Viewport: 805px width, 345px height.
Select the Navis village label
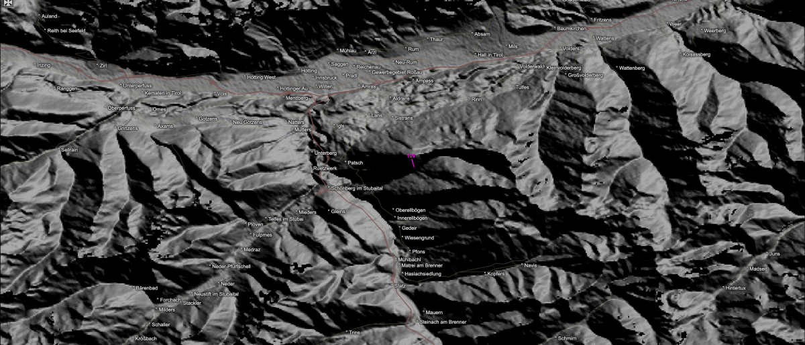pos(531,266)
